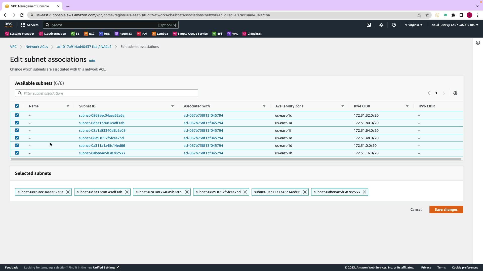The width and height of the screenshot is (483, 271).
Task: Open the Lambda shortcut in favorites bar
Action: (160, 34)
